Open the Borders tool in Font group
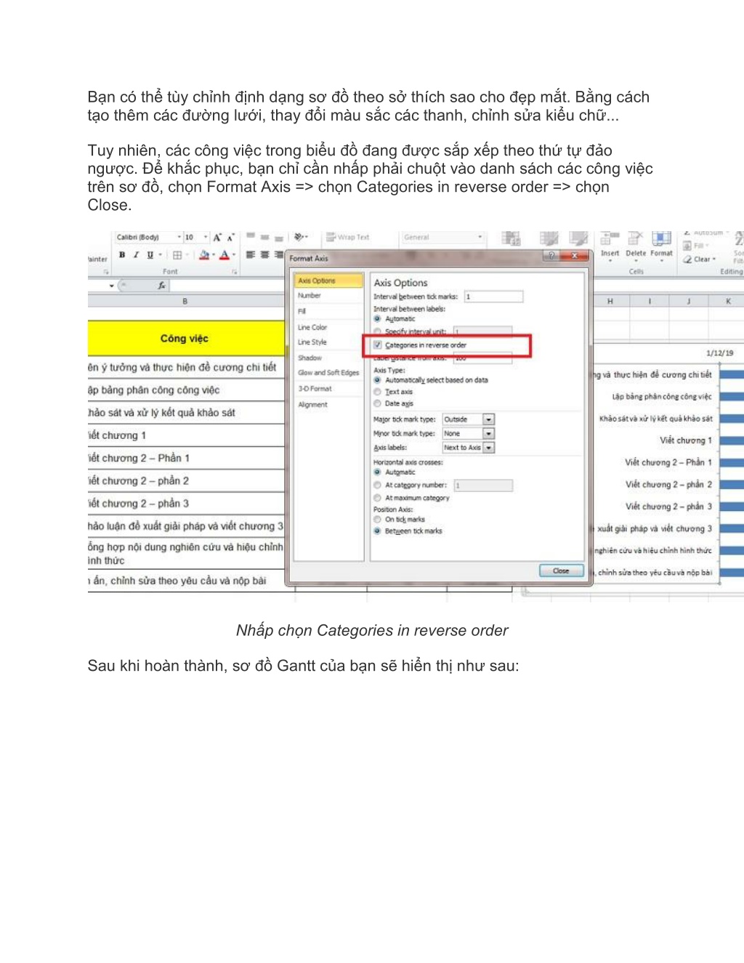 (177, 255)
